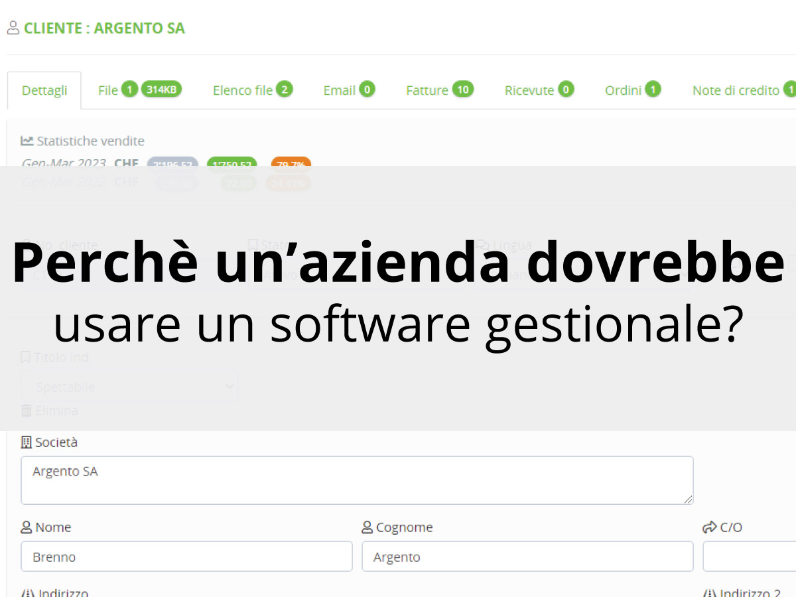Click the Statistiche vendite chart icon
Viewport: 796px width, 597px height.
tap(29, 141)
